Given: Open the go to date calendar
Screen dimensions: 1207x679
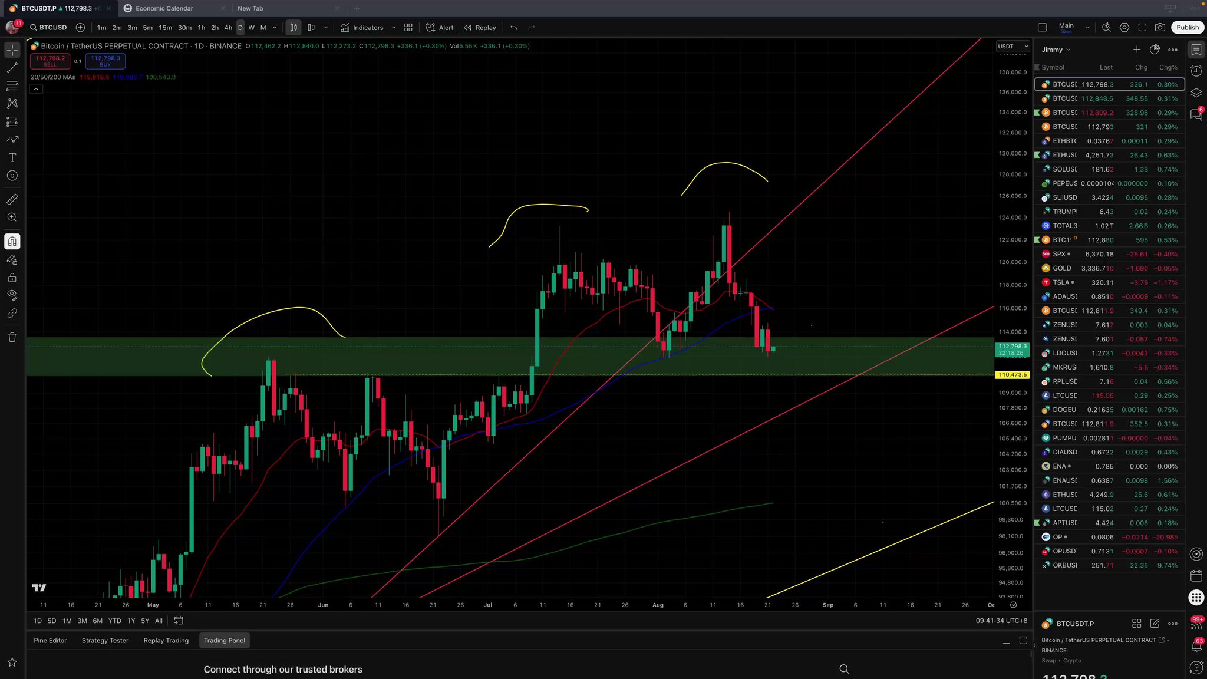Looking at the screenshot, I should [179, 621].
